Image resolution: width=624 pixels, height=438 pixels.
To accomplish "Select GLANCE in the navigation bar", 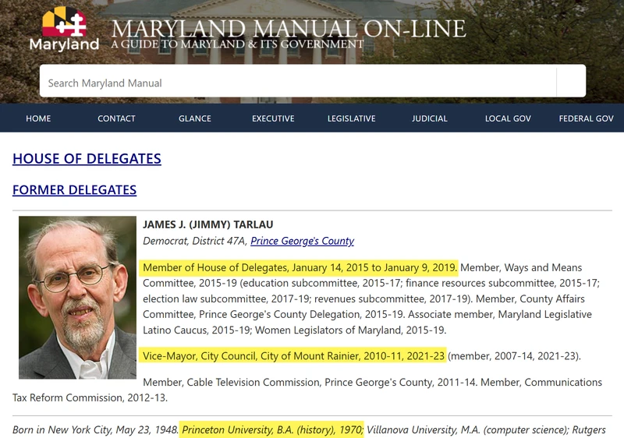I will pyautogui.click(x=194, y=118).
